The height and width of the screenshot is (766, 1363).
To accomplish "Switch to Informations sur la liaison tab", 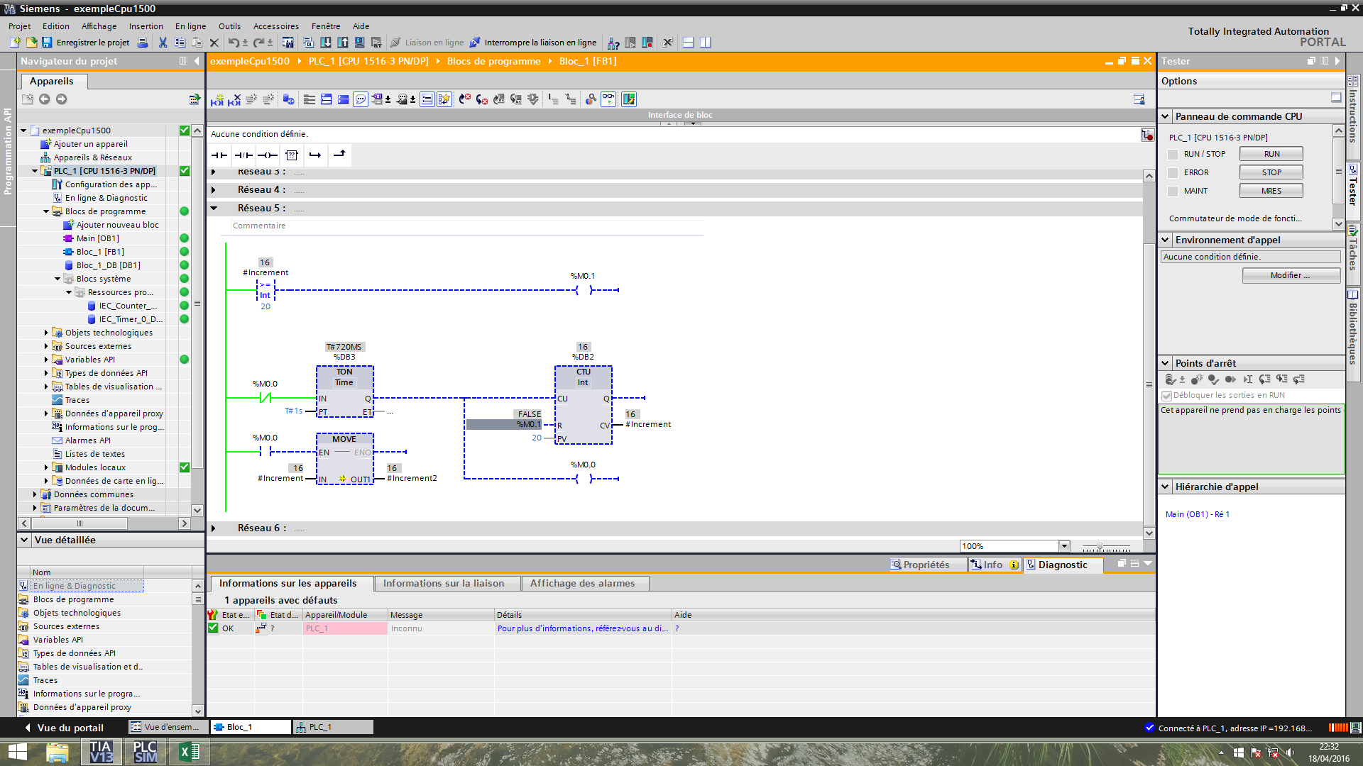I will coord(443,583).
